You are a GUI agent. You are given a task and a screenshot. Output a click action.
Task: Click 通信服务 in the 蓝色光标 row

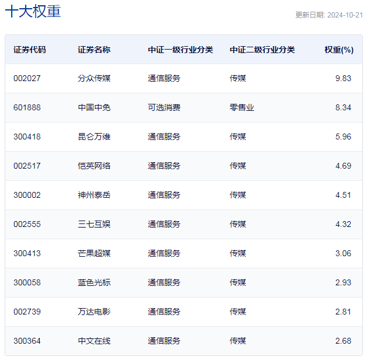click(164, 282)
